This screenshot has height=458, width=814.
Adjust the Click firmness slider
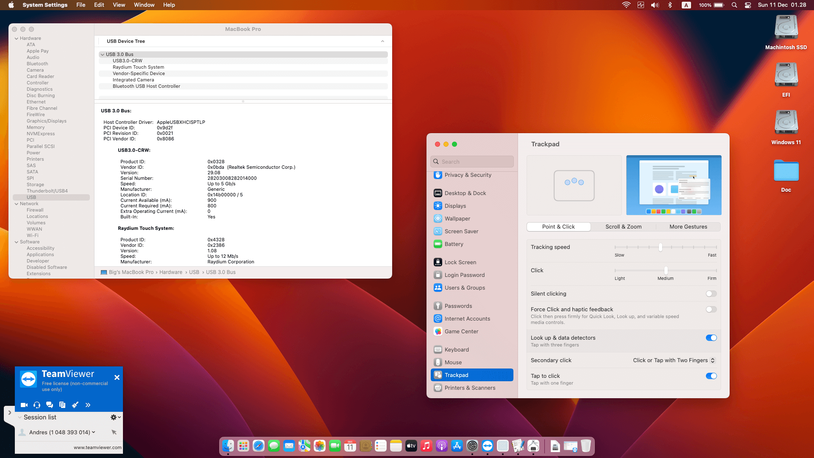666,271
